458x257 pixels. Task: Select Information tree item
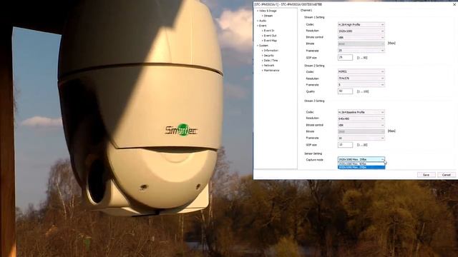[271, 51]
